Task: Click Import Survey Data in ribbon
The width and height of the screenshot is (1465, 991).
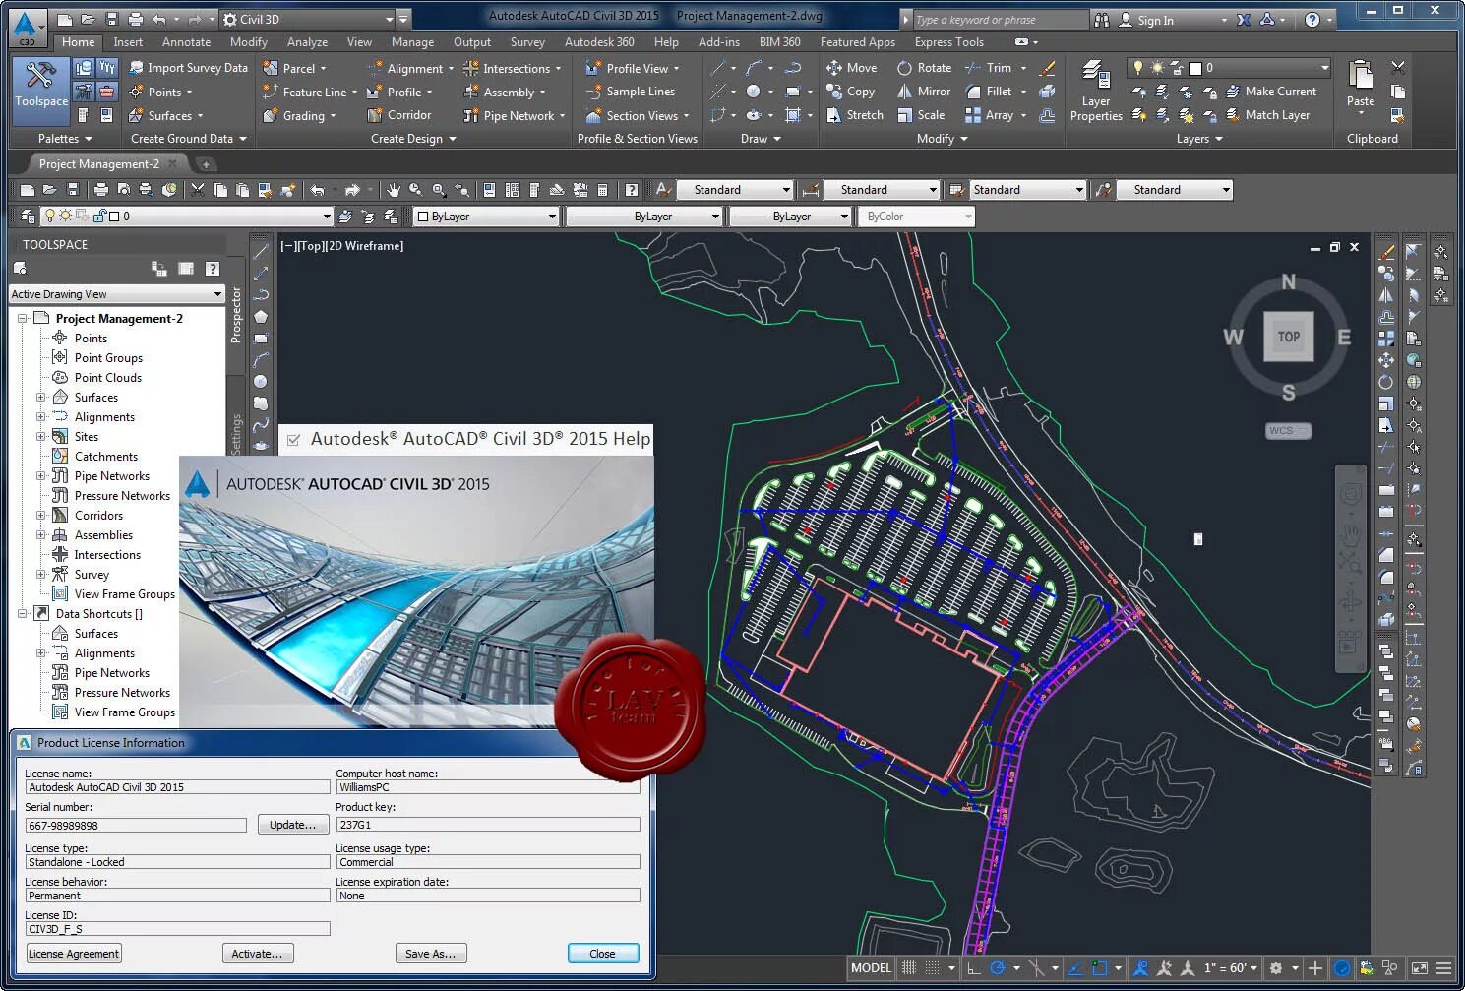Action: 188,68
